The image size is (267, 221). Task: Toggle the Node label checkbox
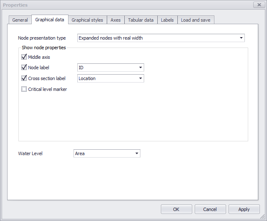pyautogui.click(x=24, y=68)
